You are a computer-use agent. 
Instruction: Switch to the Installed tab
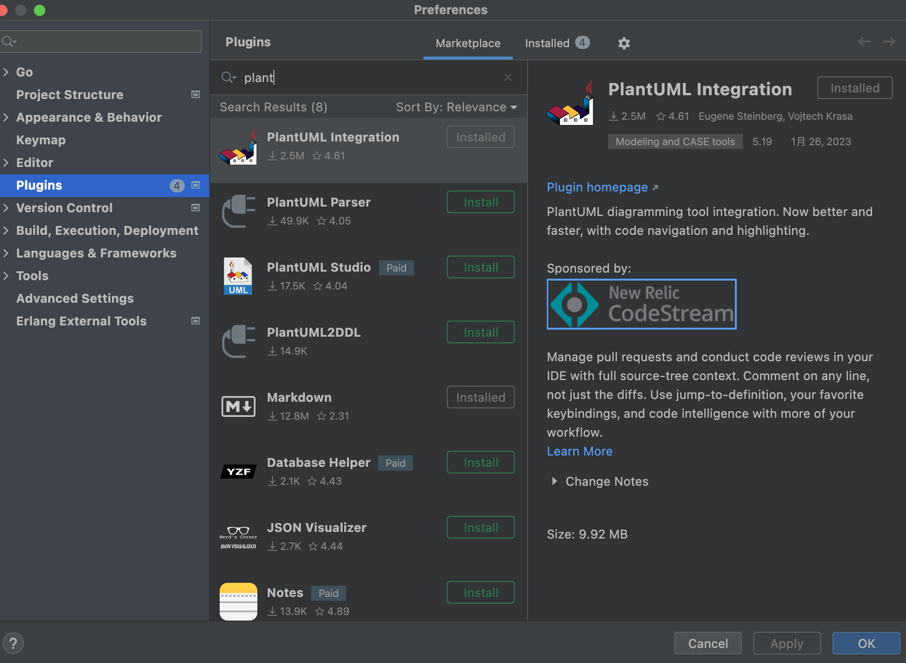557,43
